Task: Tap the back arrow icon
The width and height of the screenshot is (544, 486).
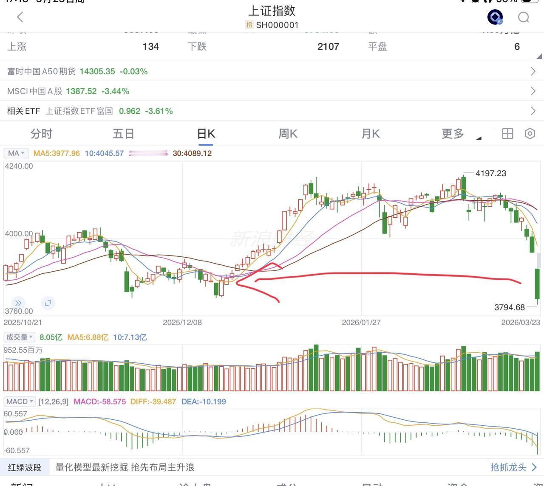Action: (20, 17)
